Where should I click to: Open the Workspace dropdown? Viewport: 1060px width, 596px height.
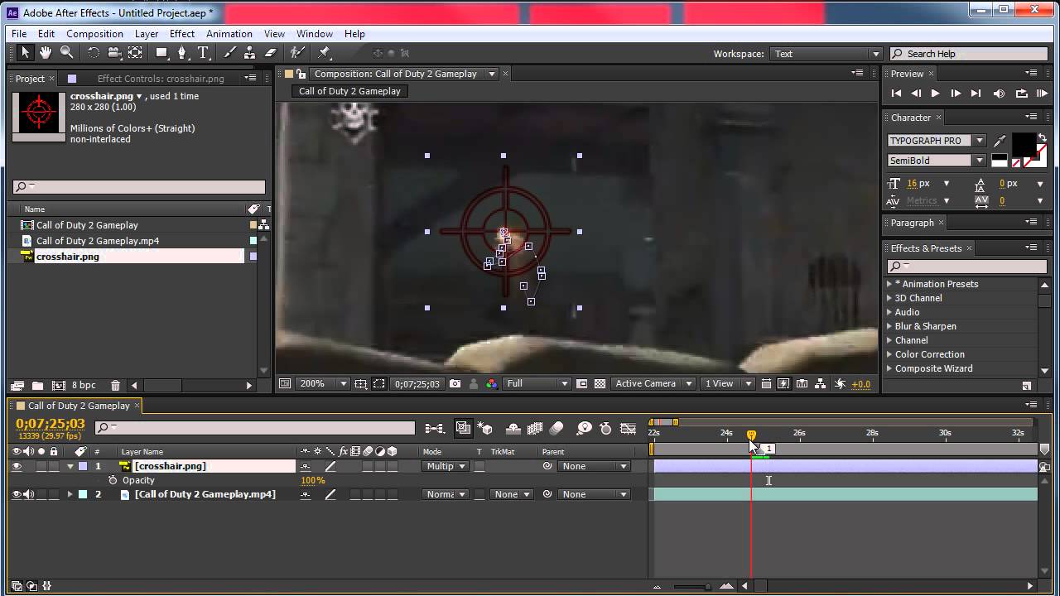pos(826,54)
